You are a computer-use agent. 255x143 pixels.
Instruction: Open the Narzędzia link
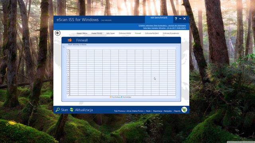tap(168, 111)
